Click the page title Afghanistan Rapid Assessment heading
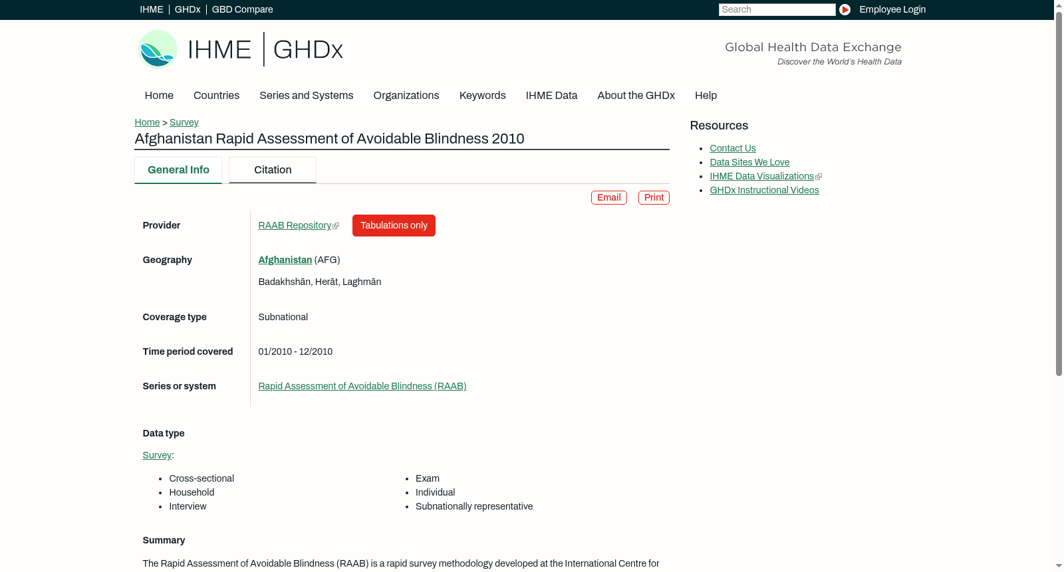1064x572 pixels. [329, 139]
